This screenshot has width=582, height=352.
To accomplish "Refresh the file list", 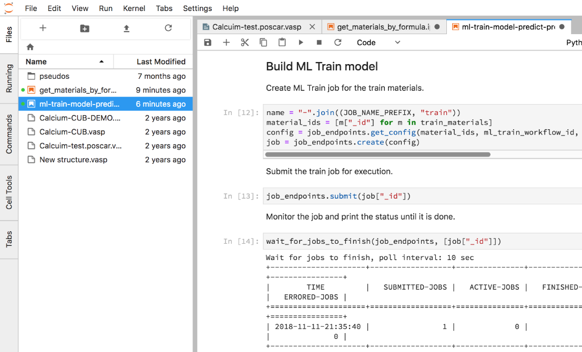I will point(168,28).
